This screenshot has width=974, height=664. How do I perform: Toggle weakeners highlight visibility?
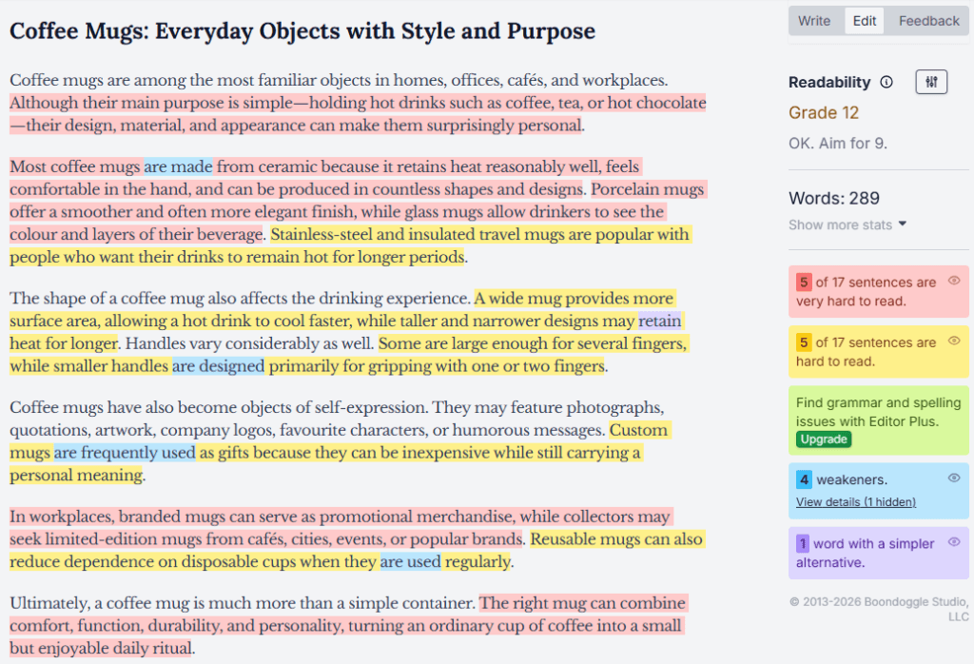coord(954,478)
